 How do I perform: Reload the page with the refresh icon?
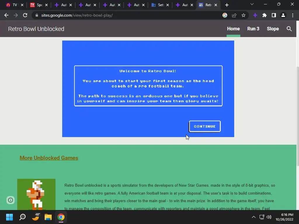tap(25, 15)
